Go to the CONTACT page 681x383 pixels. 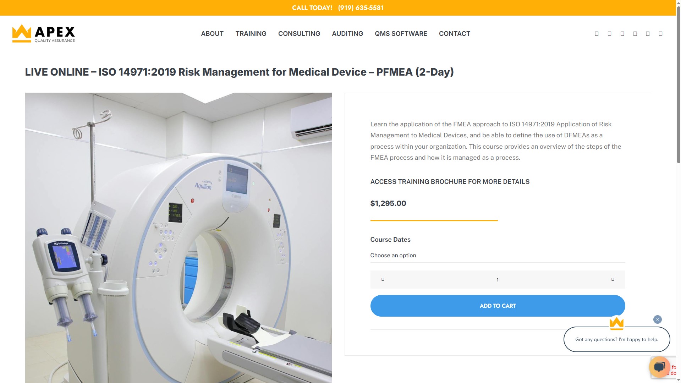coord(454,34)
